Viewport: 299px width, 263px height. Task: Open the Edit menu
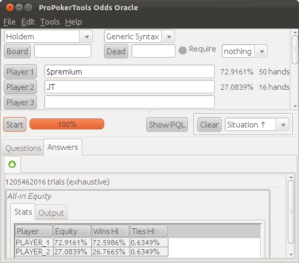[x=28, y=22]
